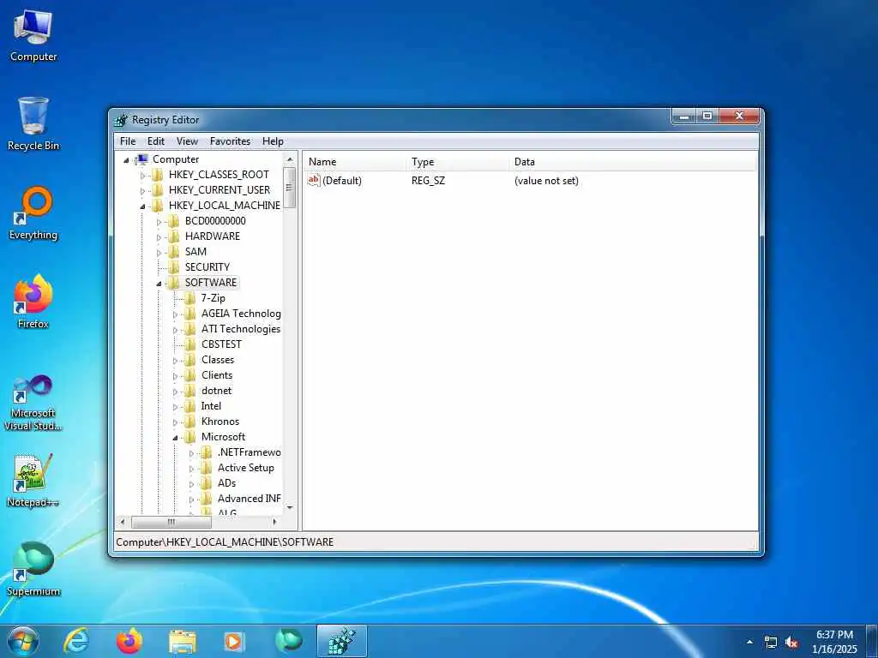The image size is (878, 658).
Task: Click the Intel folder icon
Action: pyautogui.click(x=189, y=406)
